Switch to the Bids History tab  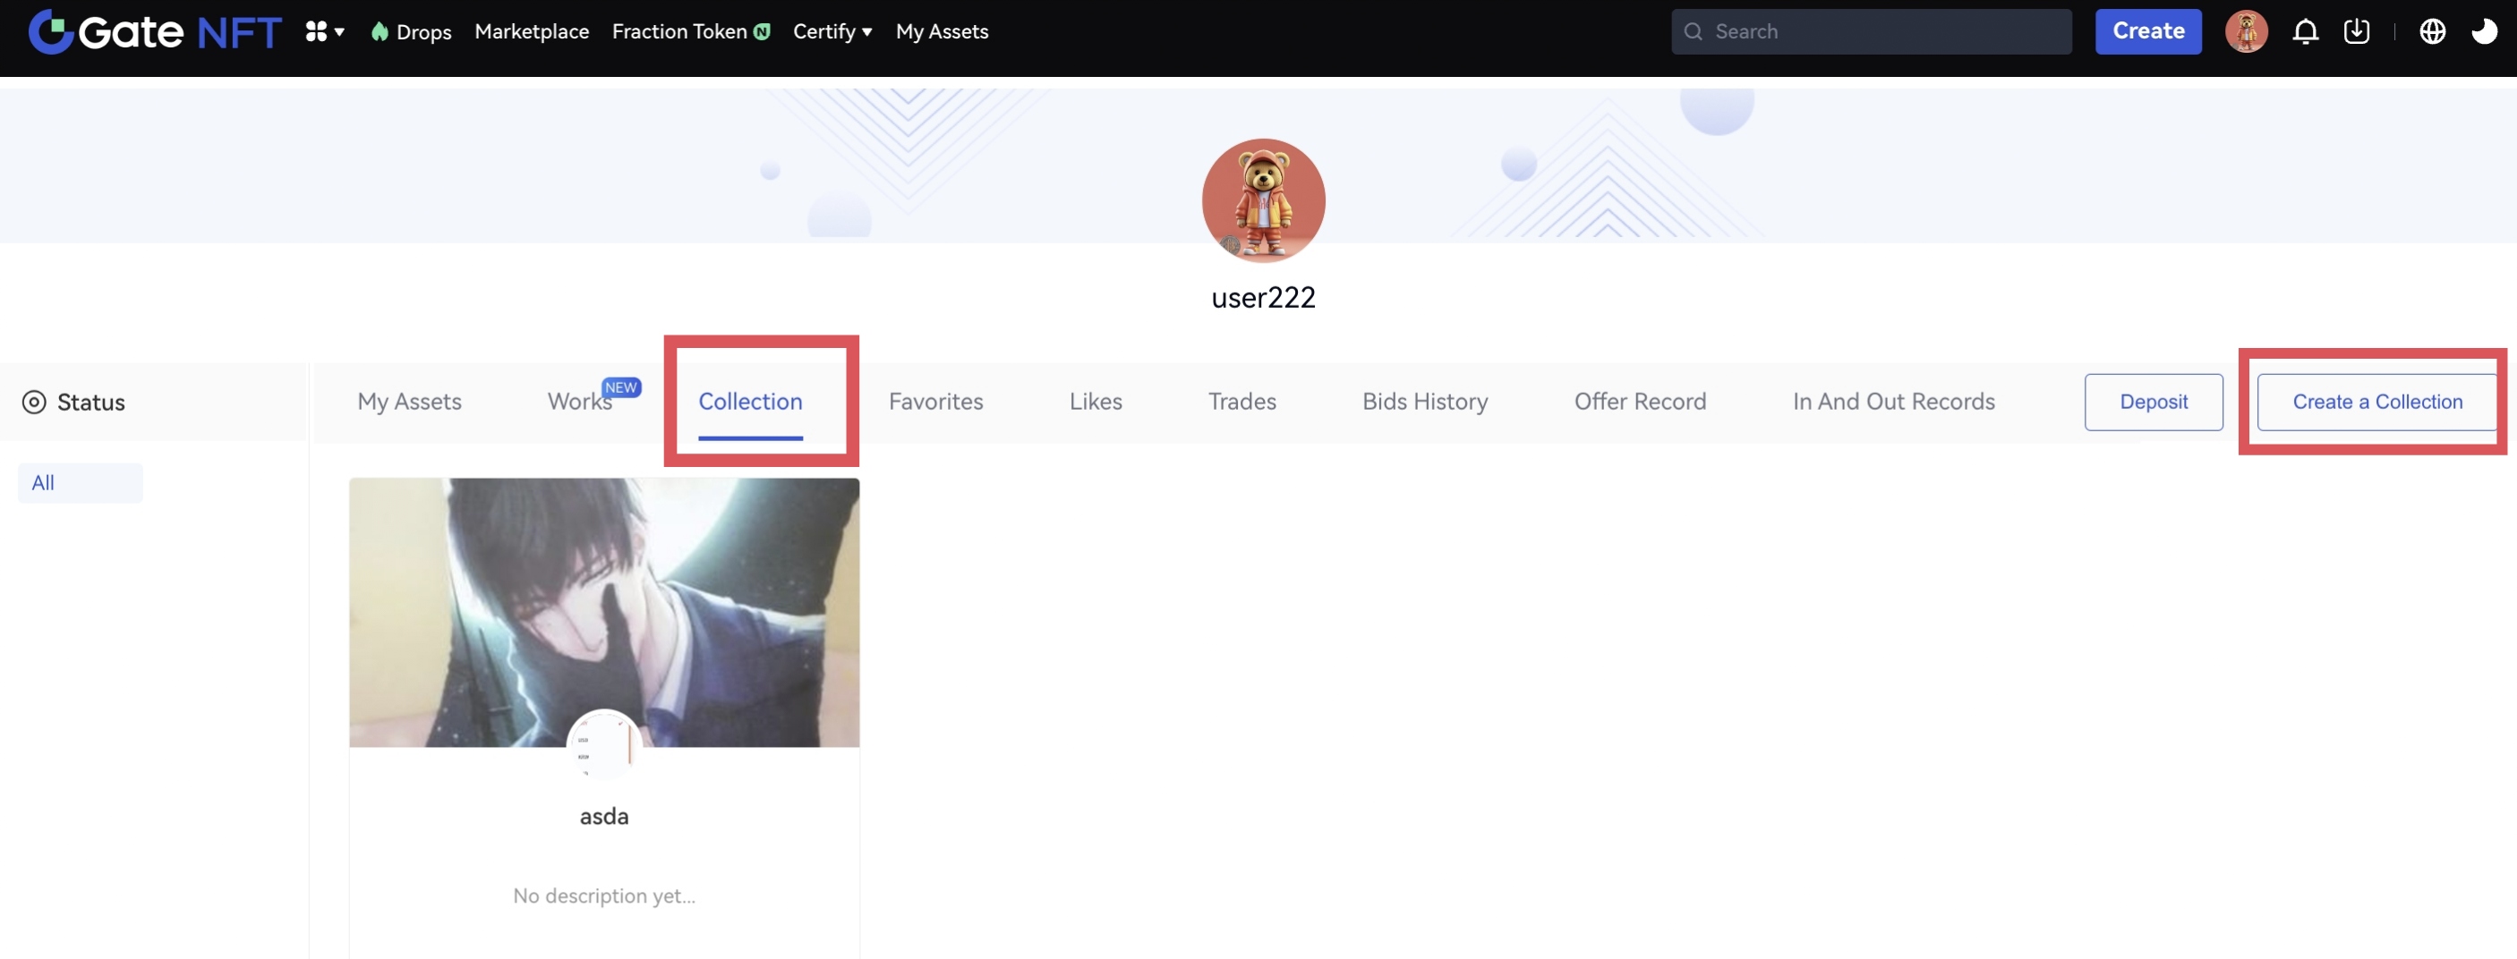pyautogui.click(x=1423, y=402)
